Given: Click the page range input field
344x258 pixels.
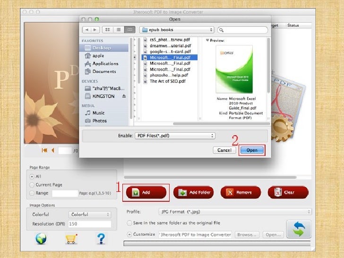Looking at the screenshot, I should click(x=65, y=193).
